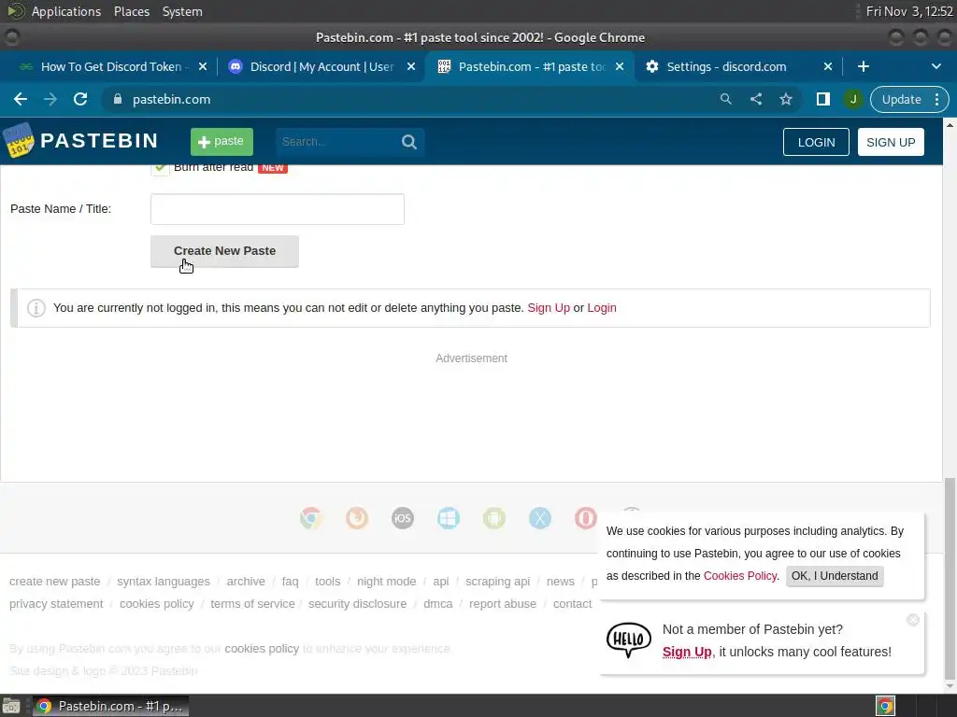Switch to How To Get Discord Token tab
The image size is (957, 717).
(114, 66)
